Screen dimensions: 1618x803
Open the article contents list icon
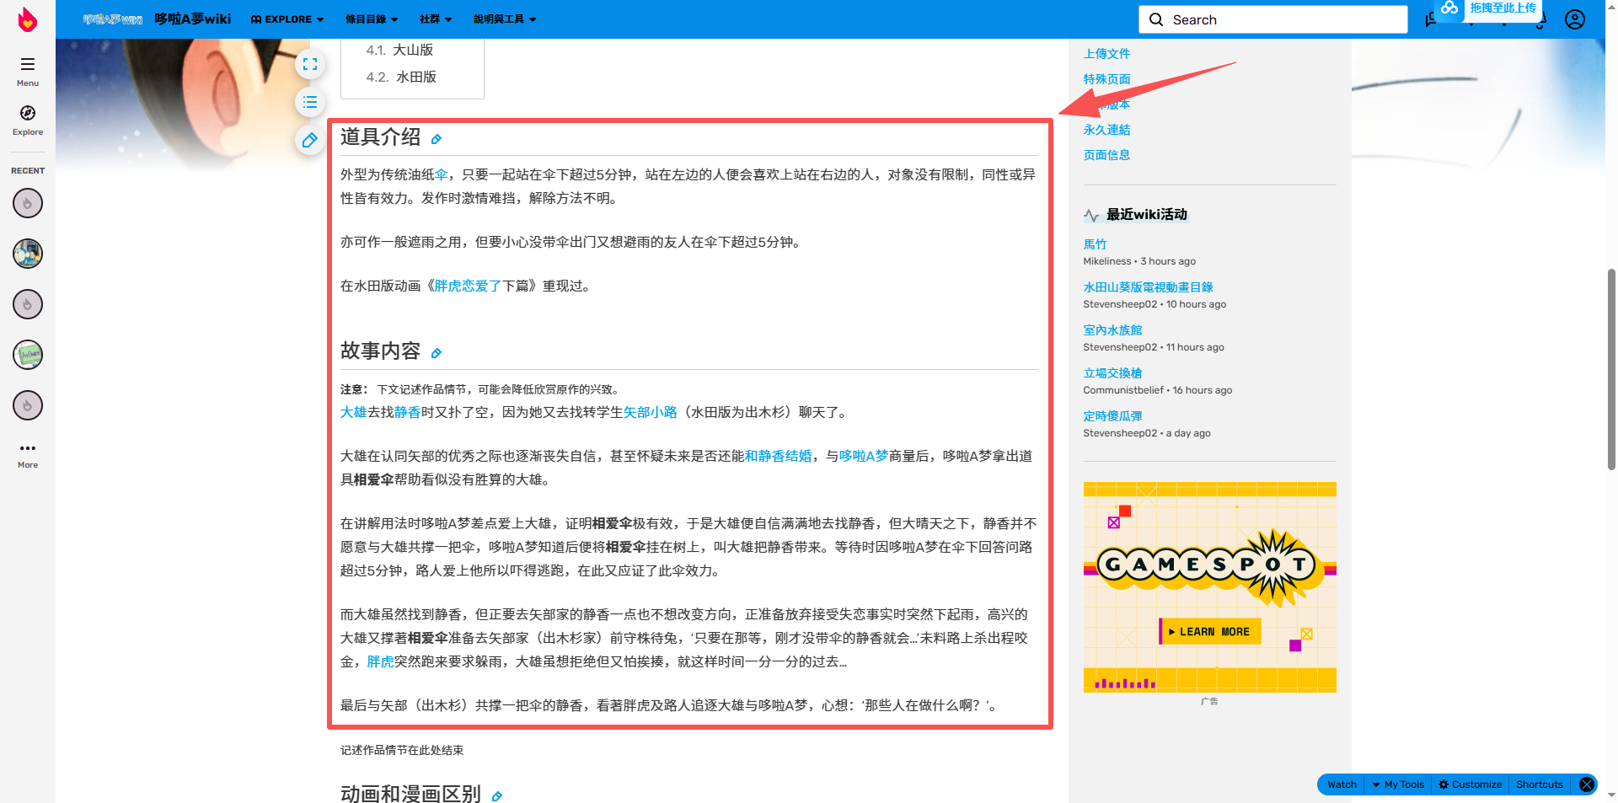coord(310,102)
